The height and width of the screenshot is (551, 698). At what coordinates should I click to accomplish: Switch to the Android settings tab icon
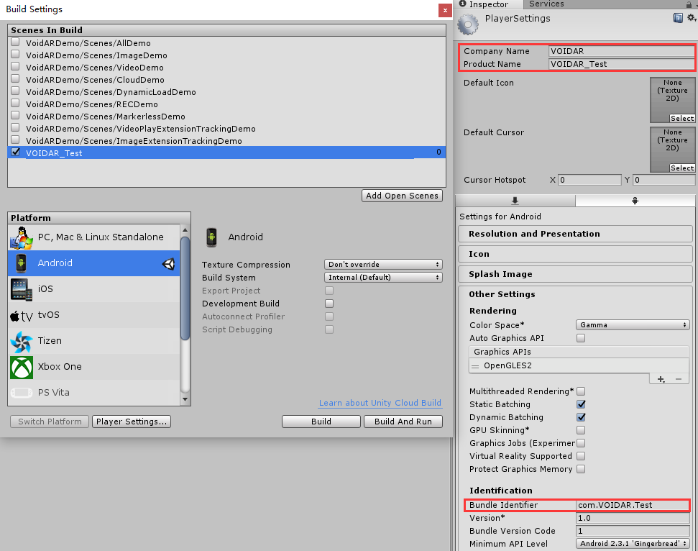pos(635,201)
